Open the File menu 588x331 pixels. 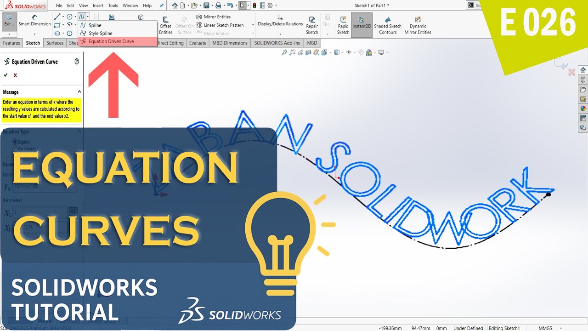point(59,6)
